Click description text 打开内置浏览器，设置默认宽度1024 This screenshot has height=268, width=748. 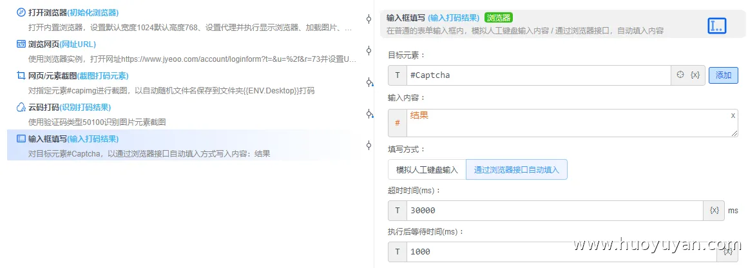pyautogui.click(x=190, y=28)
